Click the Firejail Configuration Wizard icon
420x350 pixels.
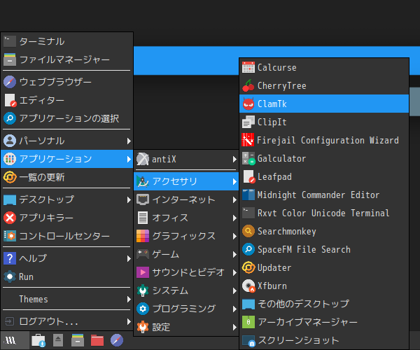248,140
